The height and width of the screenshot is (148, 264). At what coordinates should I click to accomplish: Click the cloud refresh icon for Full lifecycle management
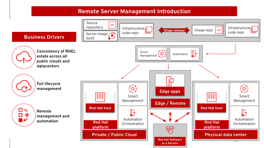coord(23,86)
